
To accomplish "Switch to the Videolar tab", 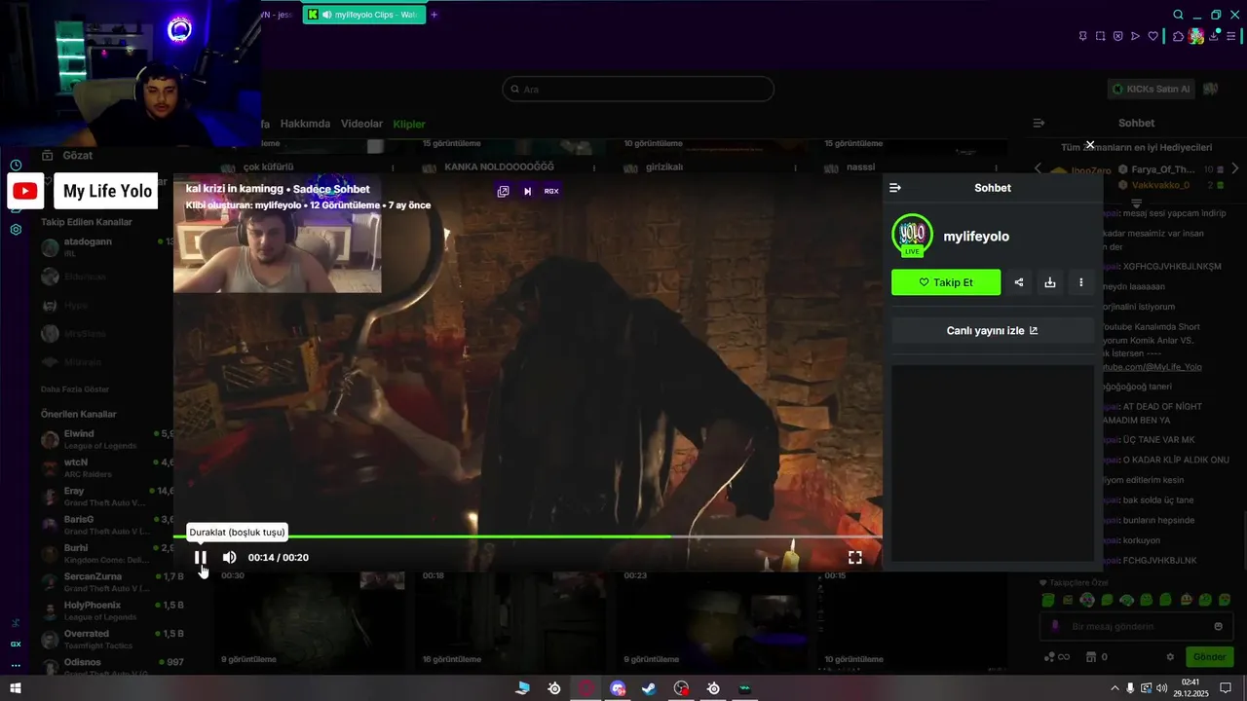I will [x=361, y=124].
